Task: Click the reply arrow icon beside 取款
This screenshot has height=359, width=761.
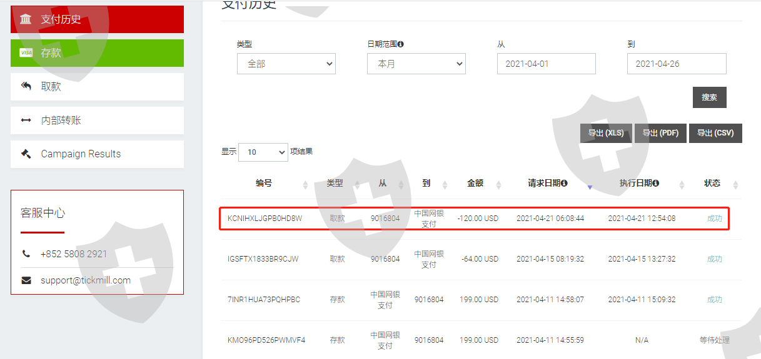Action: click(26, 86)
